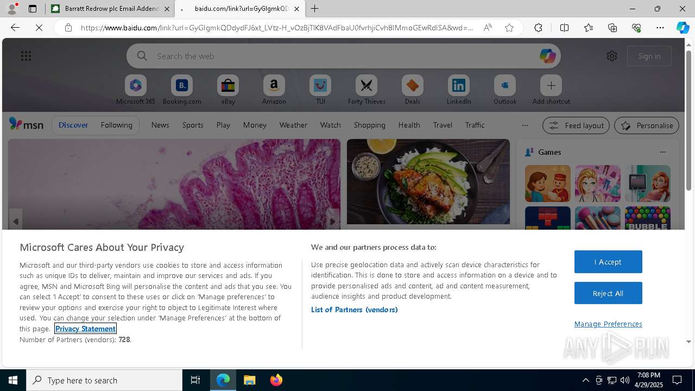Click the browser address bar
This screenshot has height=391, width=695.
tap(277, 28)
